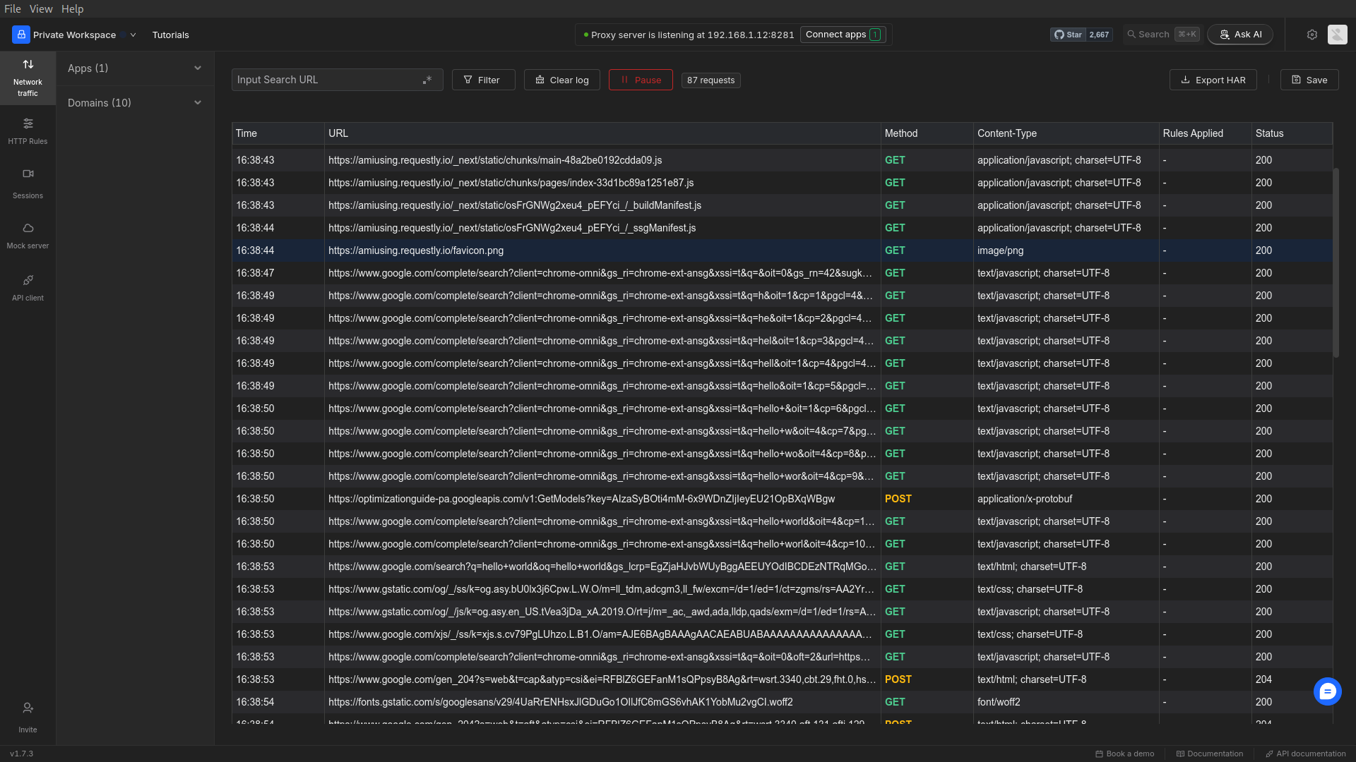Screen dimensions: 1356x762
Task: Click the Invite teammate icon
Action: (28, 708)
